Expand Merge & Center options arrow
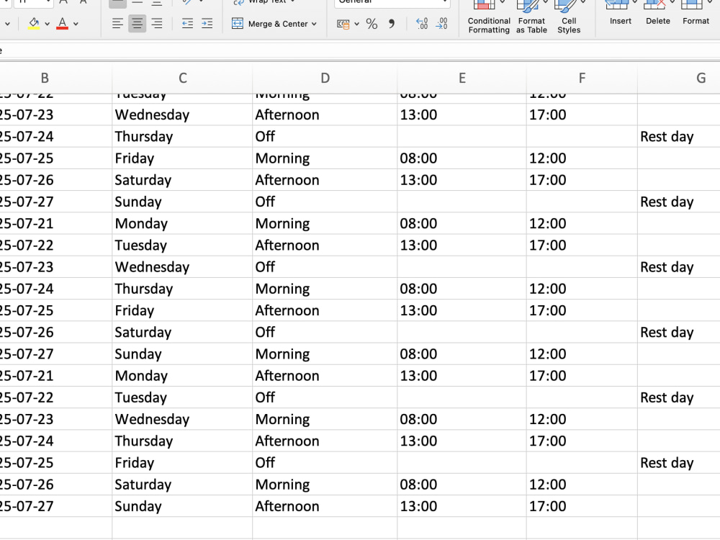720x540 pixels. [314, 24]
